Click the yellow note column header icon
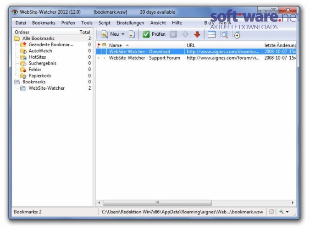 point(104,45)
